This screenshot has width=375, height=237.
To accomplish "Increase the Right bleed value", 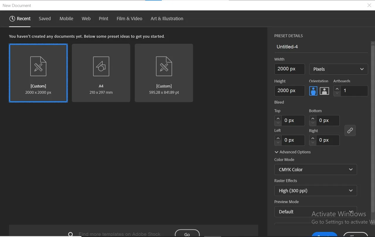I will (313, 138).
